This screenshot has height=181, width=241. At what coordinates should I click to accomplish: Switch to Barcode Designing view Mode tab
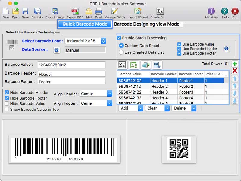point(147,24)
